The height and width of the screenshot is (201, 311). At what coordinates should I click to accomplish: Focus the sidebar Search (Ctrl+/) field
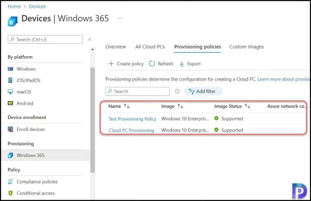(x=45, y=39)
